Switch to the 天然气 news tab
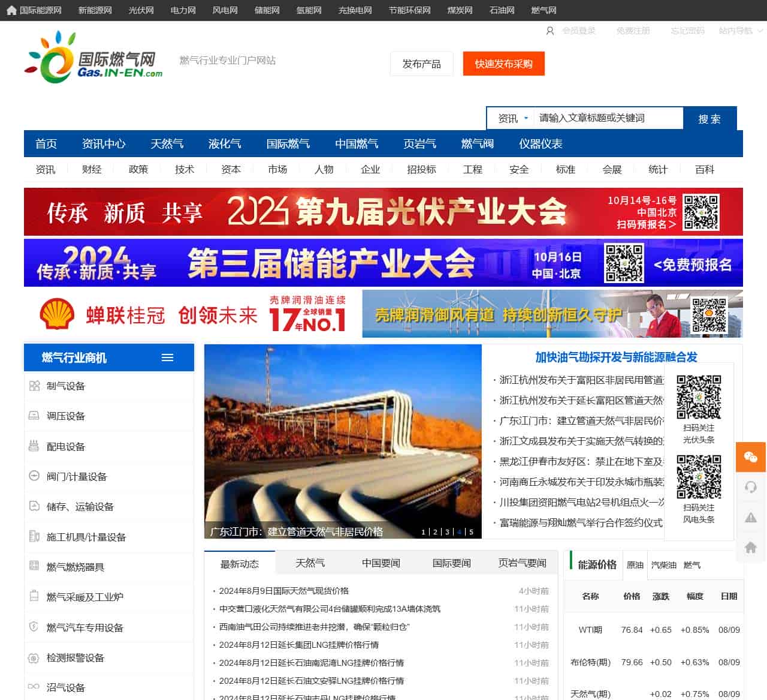Image resolution: width=767 pixels, height=700 pixels. click(310, 563)
